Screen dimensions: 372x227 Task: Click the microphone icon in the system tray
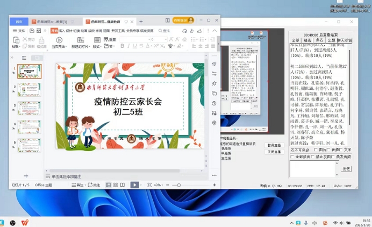point(306,223)
